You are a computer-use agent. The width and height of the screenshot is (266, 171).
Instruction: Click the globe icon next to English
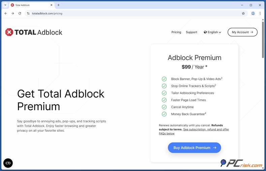click(x=205, y=32)
